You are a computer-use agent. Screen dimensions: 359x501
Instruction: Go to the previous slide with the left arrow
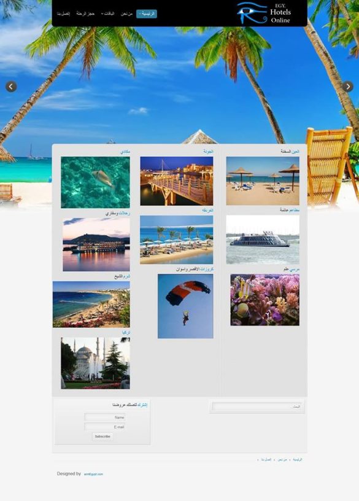[11, 87]
